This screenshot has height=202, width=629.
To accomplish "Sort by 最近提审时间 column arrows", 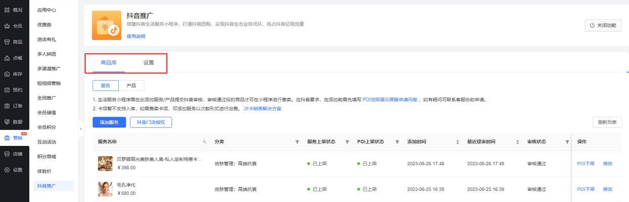I will click(x=518, y=142).
